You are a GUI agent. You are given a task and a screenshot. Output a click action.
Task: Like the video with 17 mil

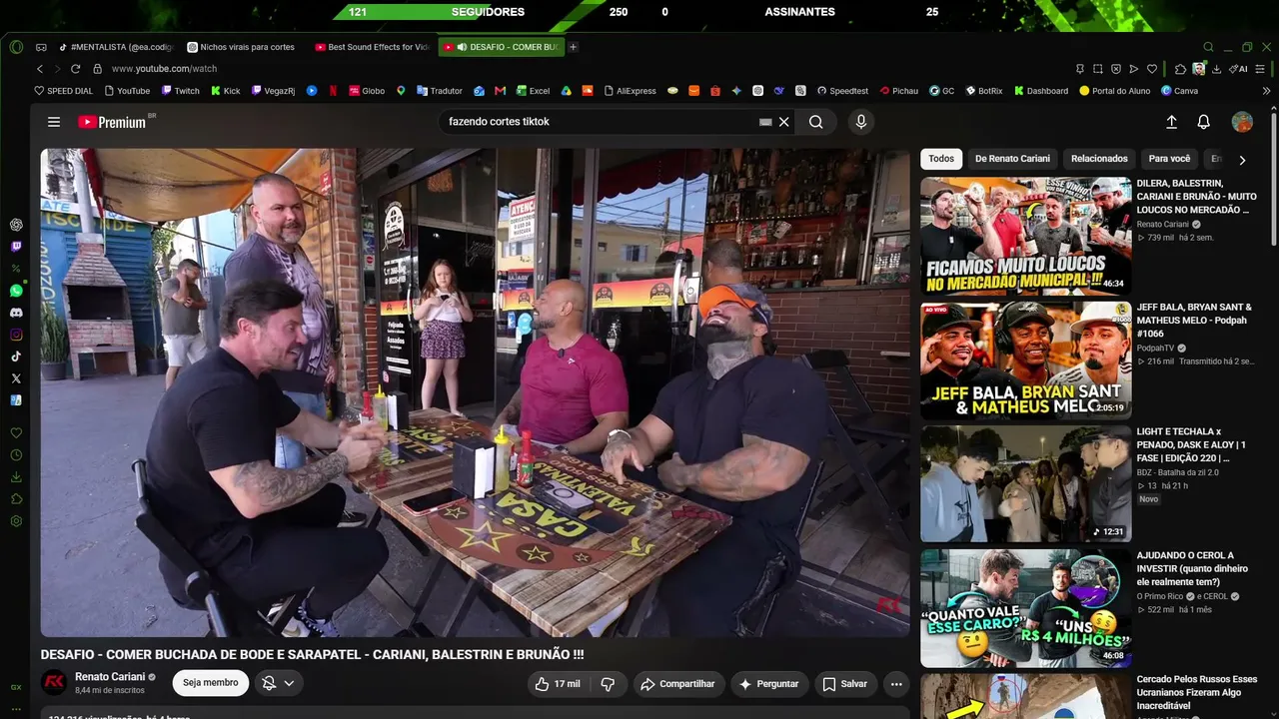point(559,684)
